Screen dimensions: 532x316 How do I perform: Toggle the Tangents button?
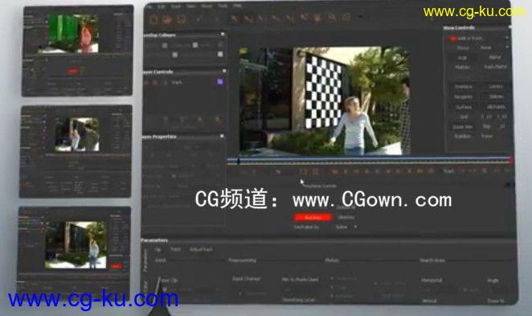pos(463,96)
